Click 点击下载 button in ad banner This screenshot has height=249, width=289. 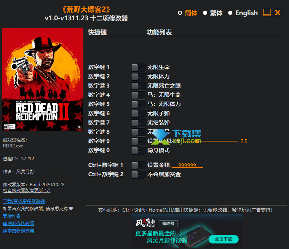tap(223, 239)
